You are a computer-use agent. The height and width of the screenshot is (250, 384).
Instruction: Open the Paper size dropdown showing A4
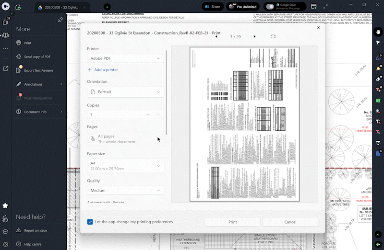tap(125, 166)
